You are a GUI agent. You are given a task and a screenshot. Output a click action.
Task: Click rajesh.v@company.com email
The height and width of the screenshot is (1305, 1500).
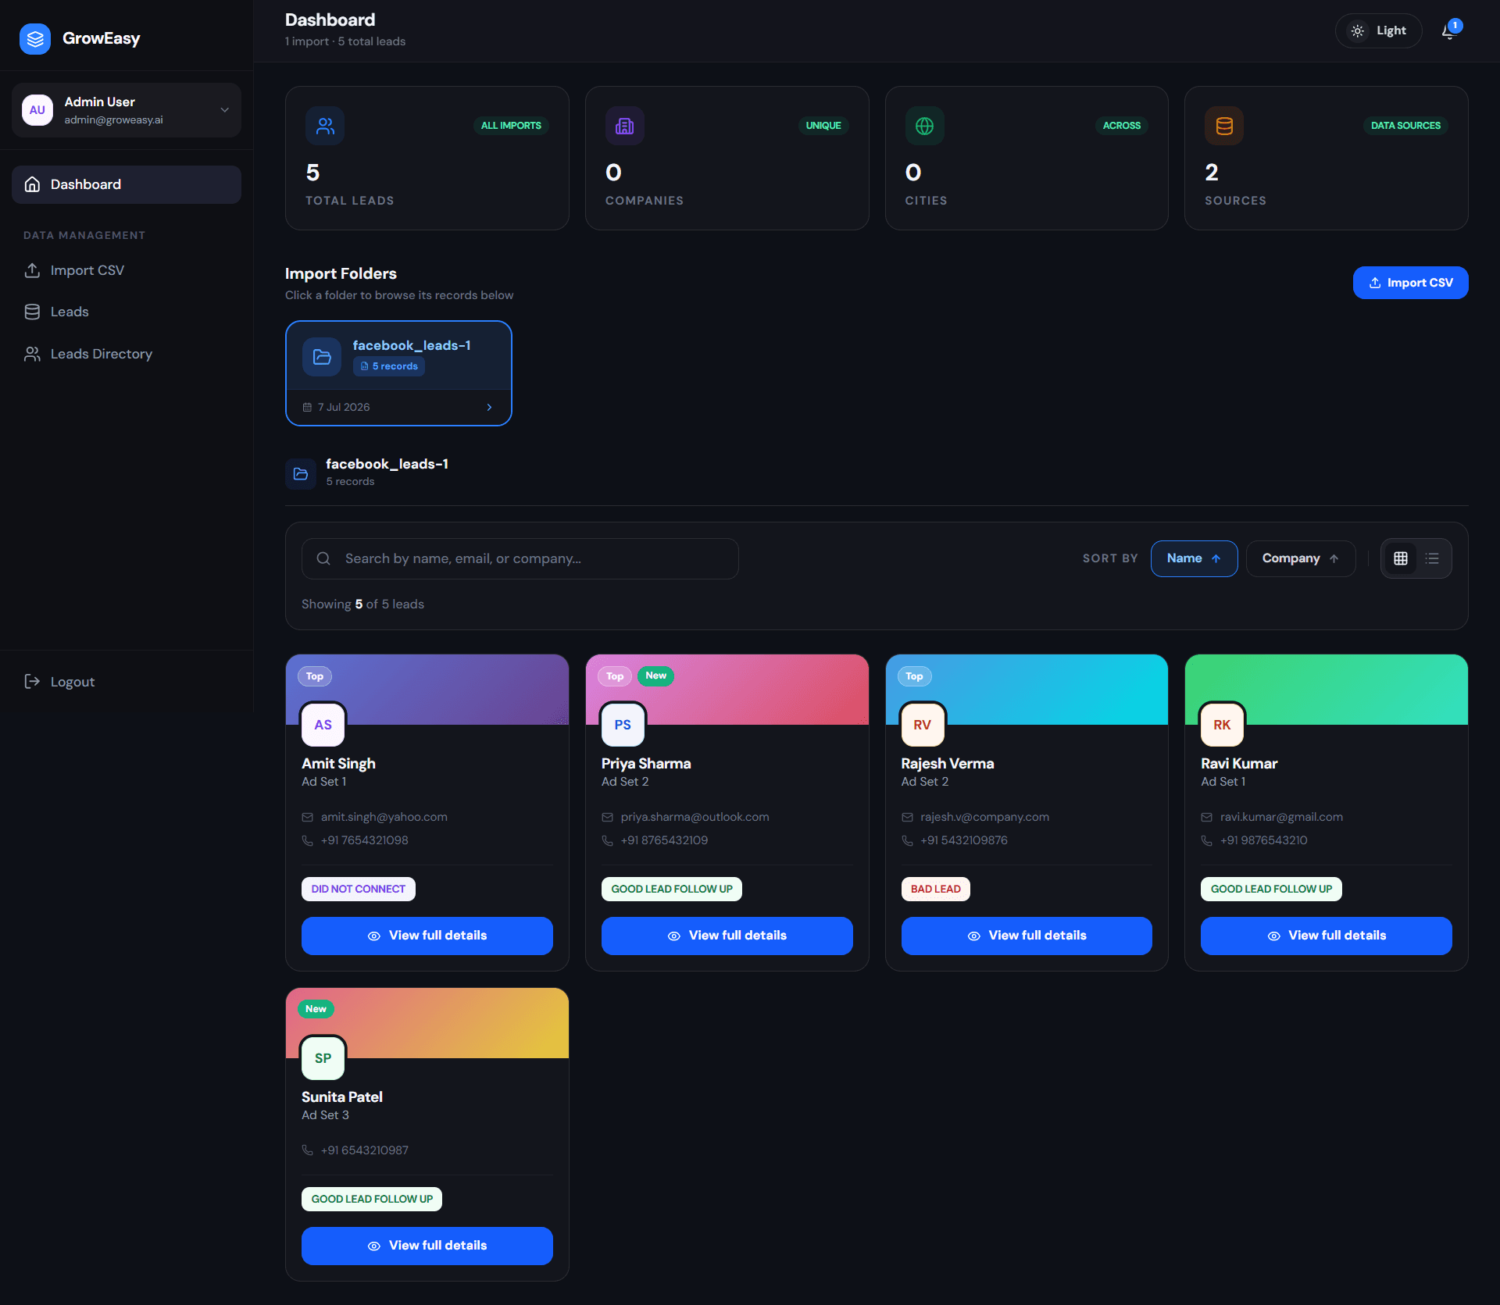pos(984,817)
